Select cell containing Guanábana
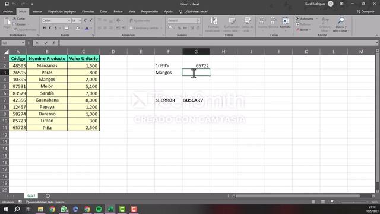 pyautogui.click(x=47, y=100)
